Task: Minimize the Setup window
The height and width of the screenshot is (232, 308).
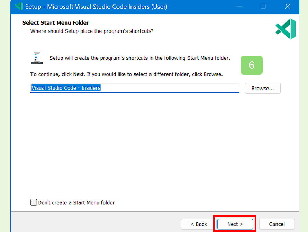Action: click(239, 7)
